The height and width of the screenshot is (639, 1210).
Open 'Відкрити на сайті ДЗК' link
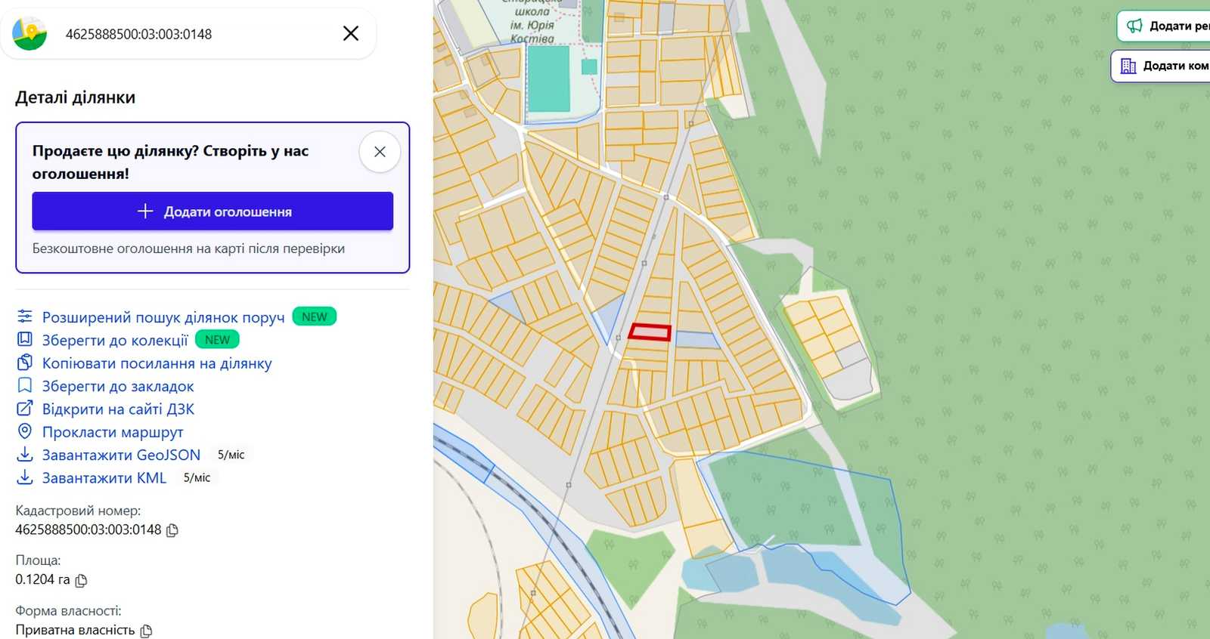click(118, 409)
